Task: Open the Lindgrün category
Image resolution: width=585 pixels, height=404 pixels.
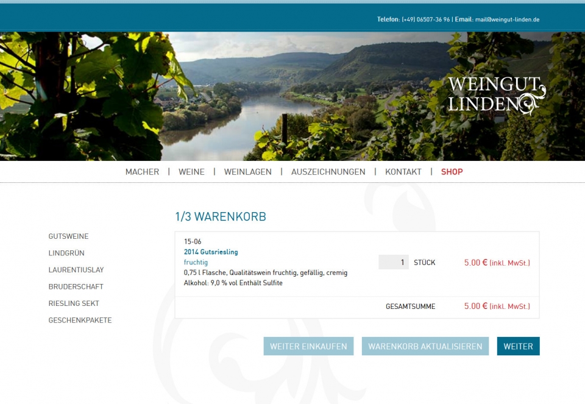Action: (x=66, y=253)
